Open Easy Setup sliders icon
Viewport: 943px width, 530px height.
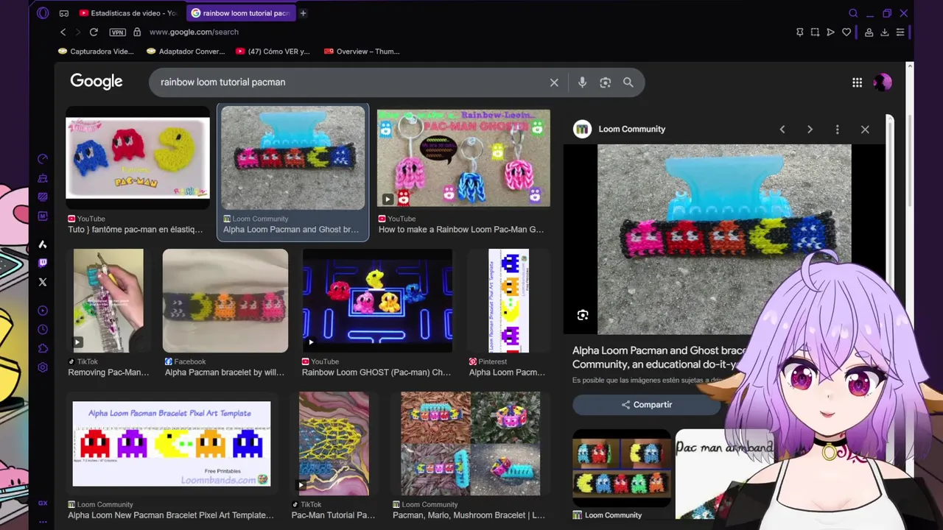click(x=900, y=32)
